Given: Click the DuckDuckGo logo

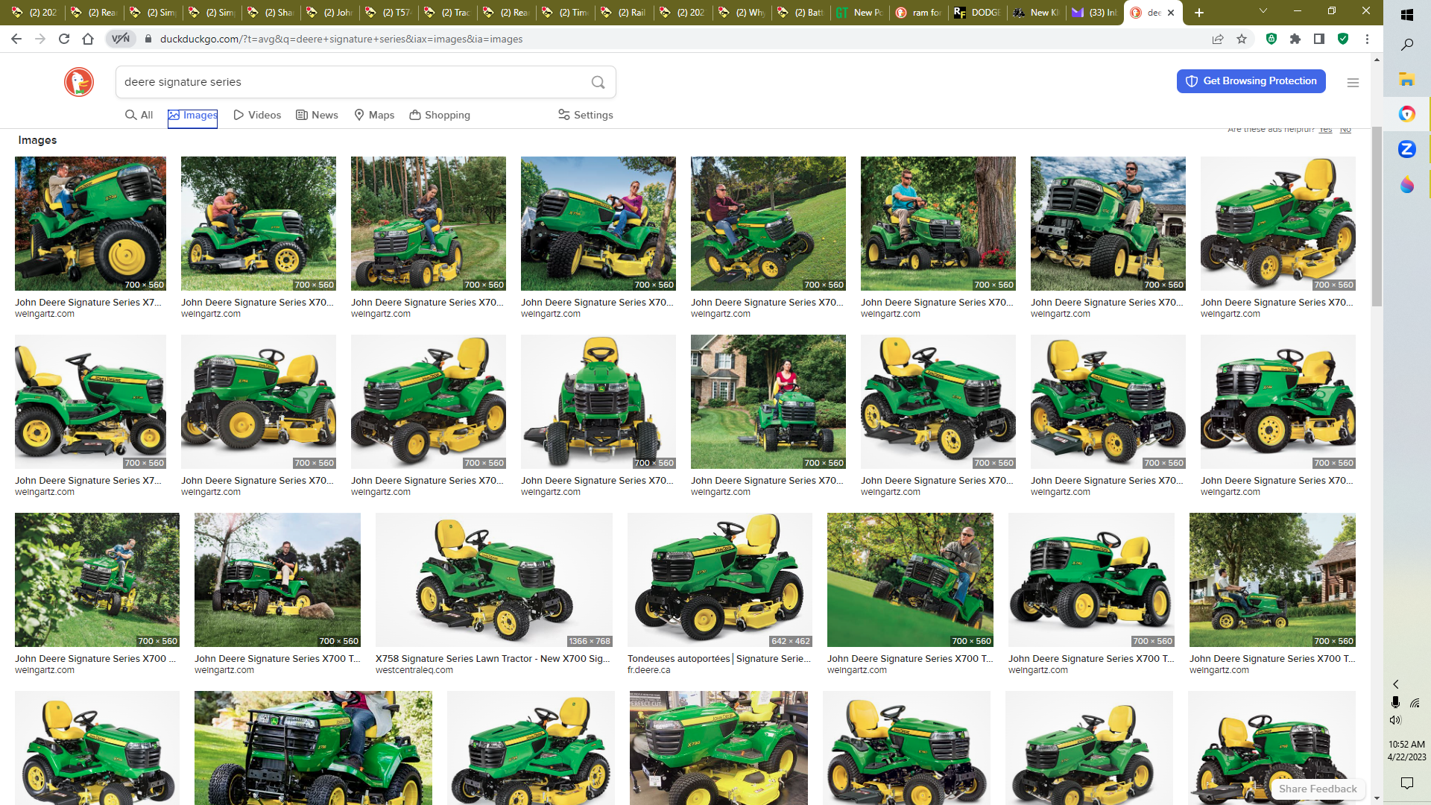Looking at the screenshot, I should pos(79,82).
